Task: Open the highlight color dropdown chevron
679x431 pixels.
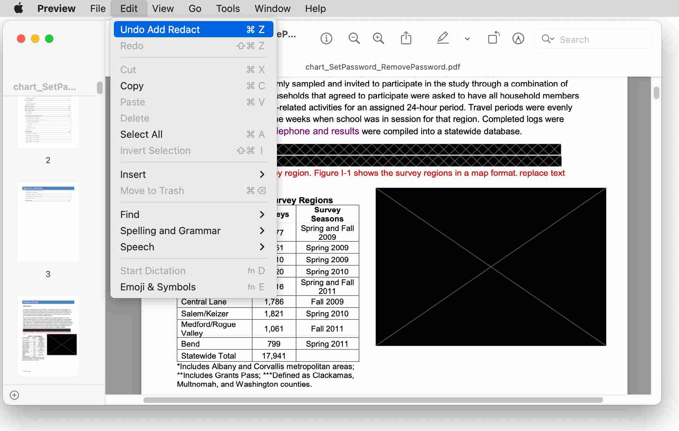Action: pyautogui.click(x=467, y=39)
